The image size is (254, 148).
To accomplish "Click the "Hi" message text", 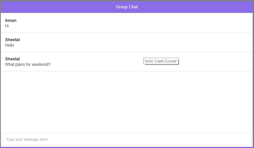I will 7,26.
